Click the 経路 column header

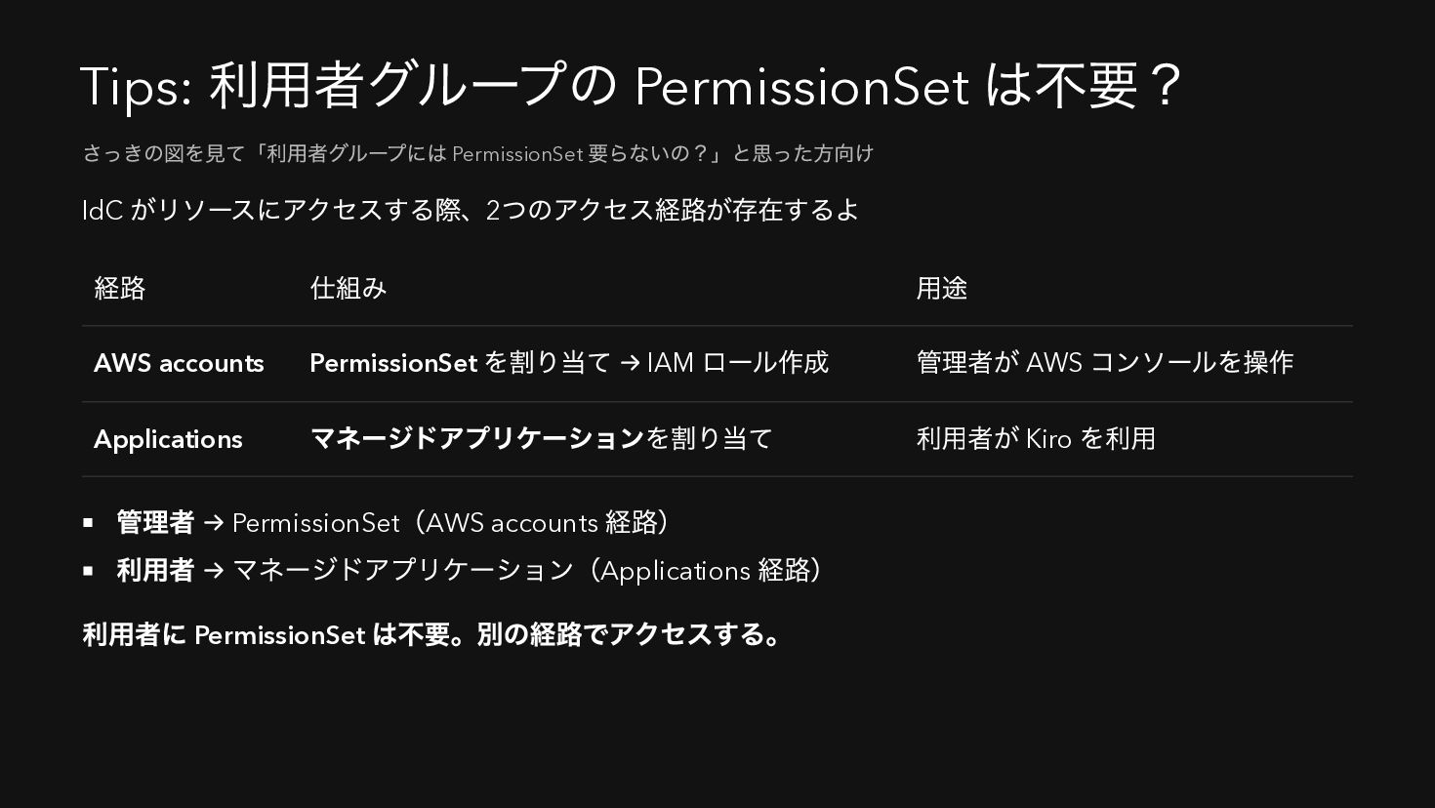click(120, 288)
